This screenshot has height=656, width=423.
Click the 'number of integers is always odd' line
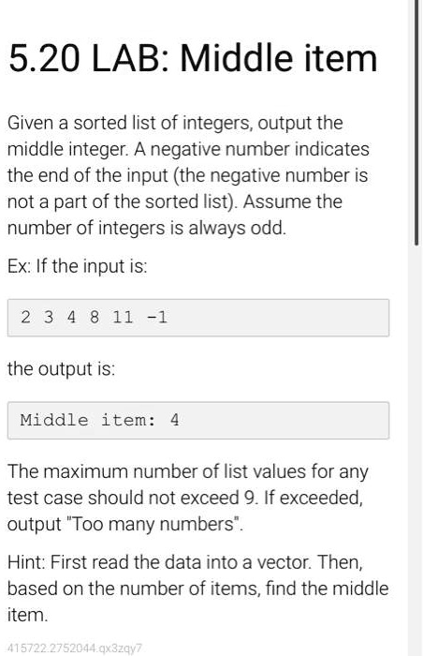click(147, 228)
